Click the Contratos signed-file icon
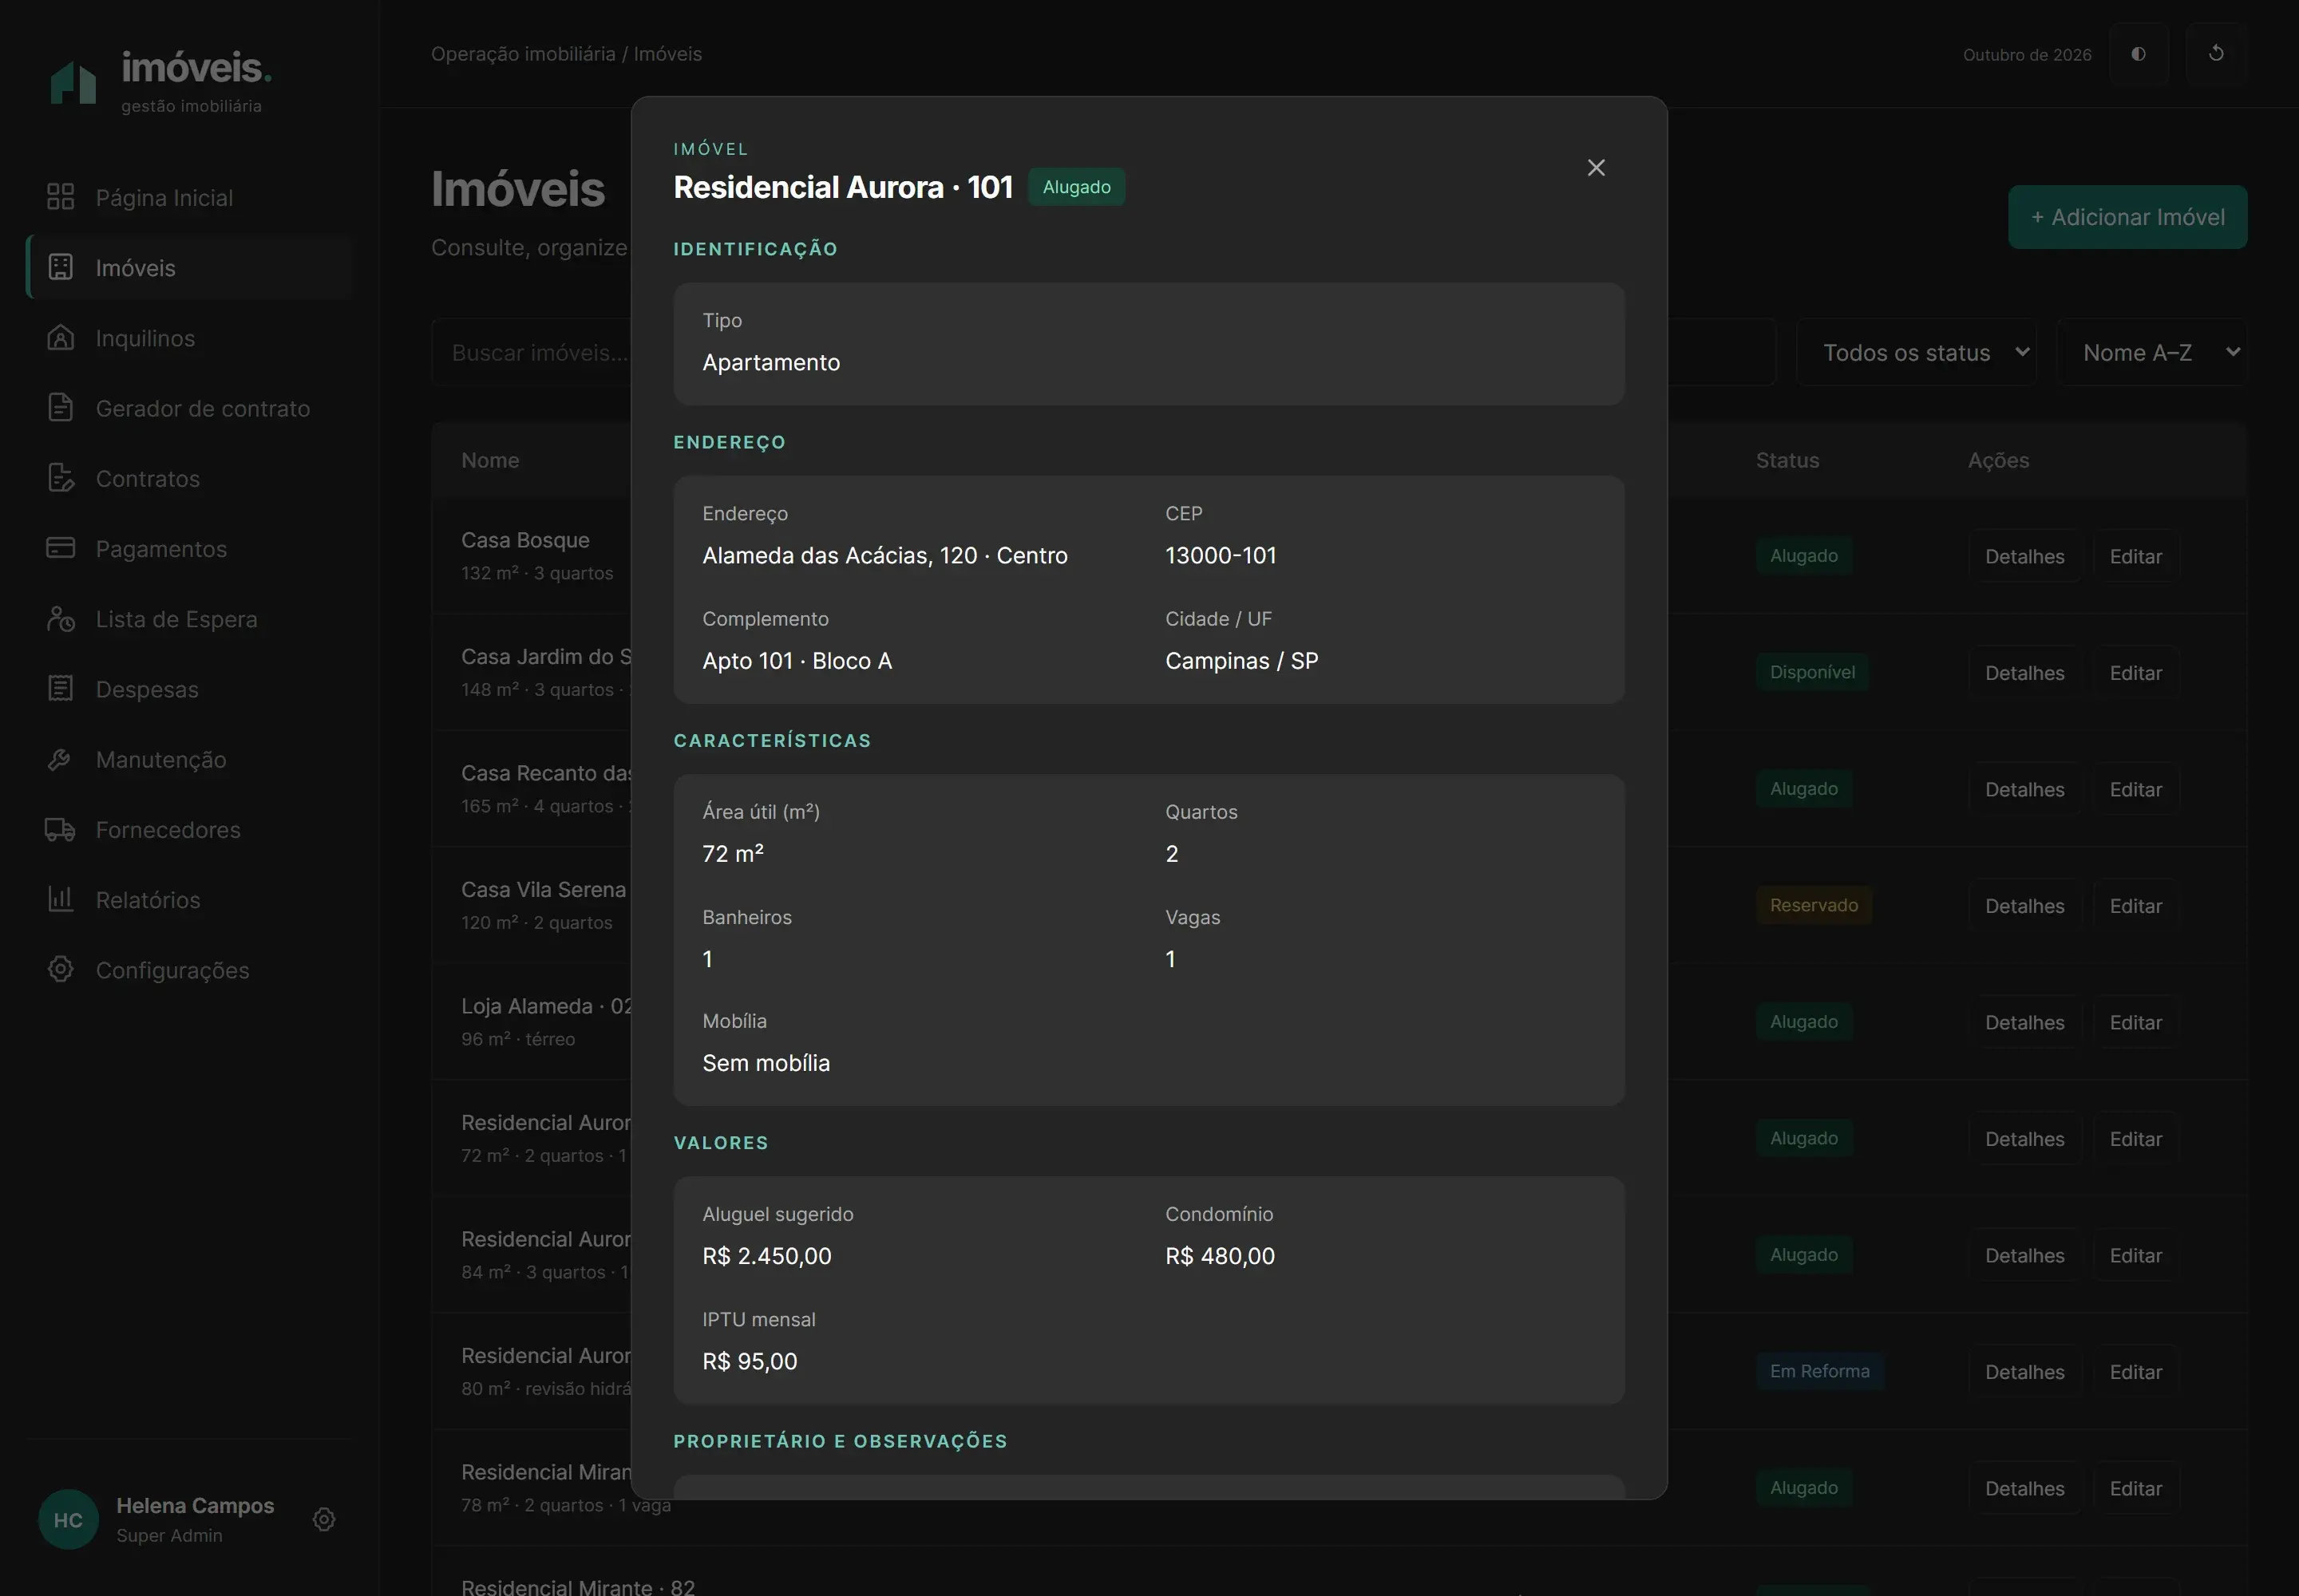 [x=61, y=478]
